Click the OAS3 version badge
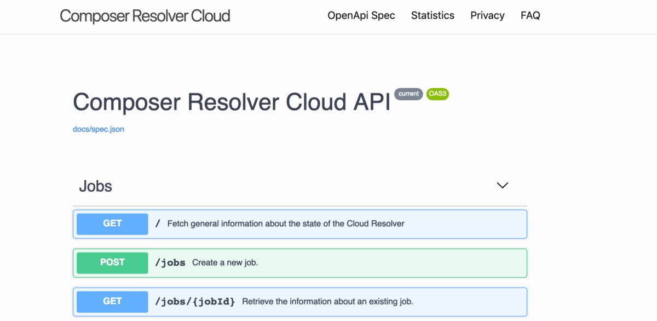The image size is (657, 321). point(437,94)
